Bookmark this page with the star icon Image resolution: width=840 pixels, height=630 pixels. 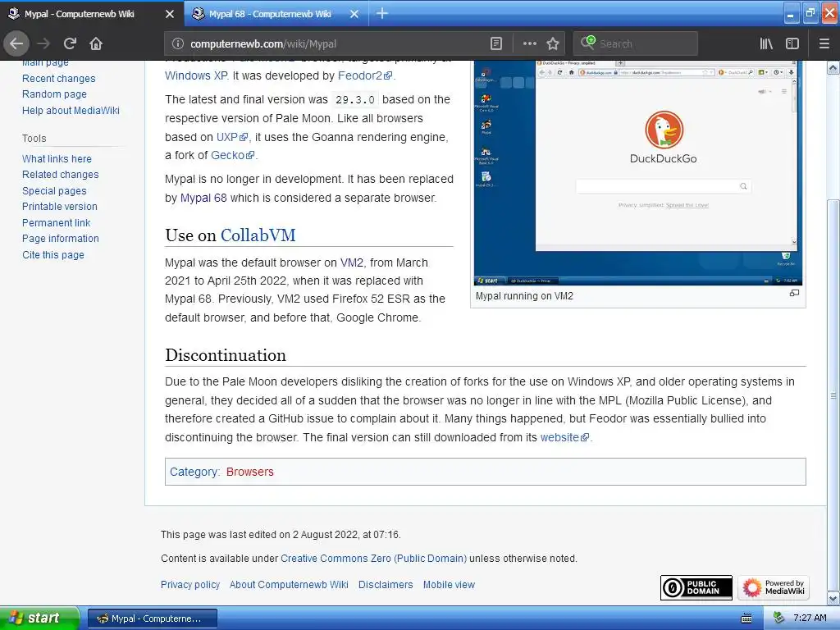click(552, 44)
